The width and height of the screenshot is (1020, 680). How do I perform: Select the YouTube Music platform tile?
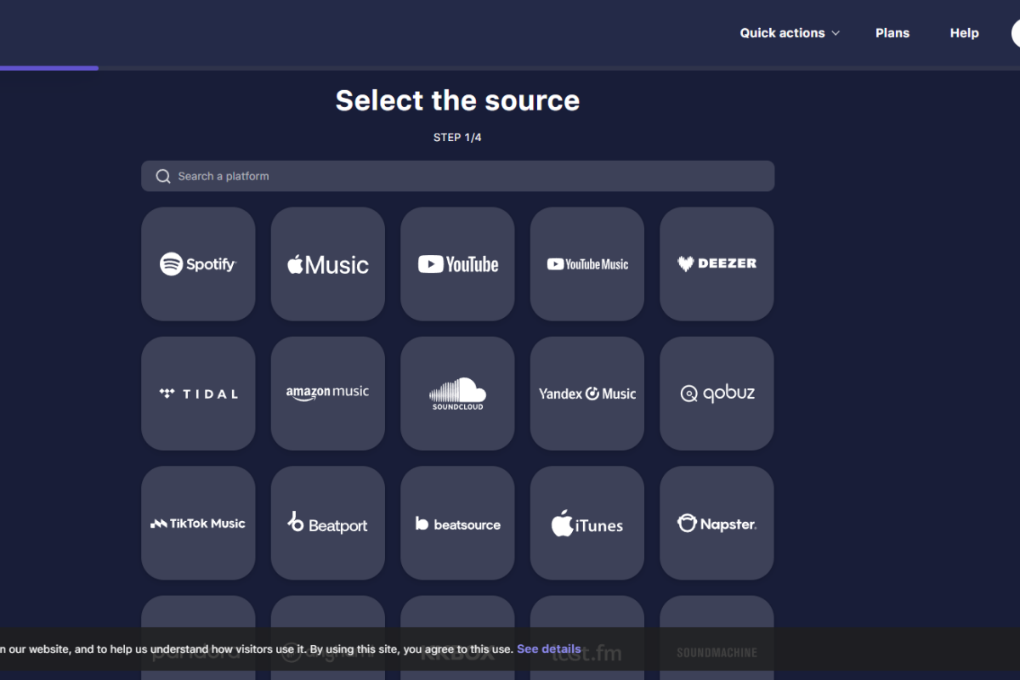coord(587,264)
